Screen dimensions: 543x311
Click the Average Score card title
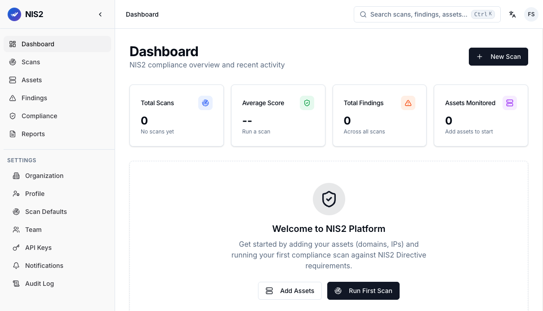click(263, 103)
